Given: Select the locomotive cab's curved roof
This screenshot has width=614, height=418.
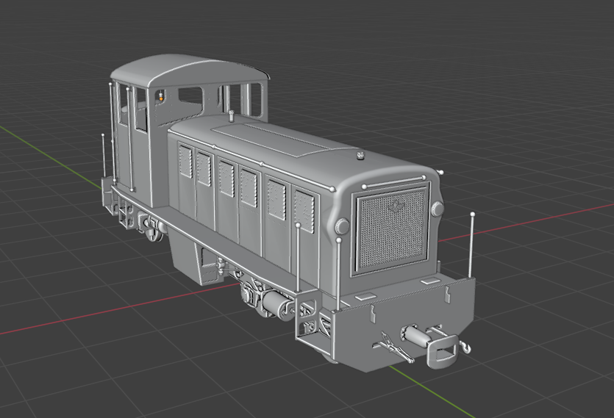Looking at the screenshot, I should 190,69.
